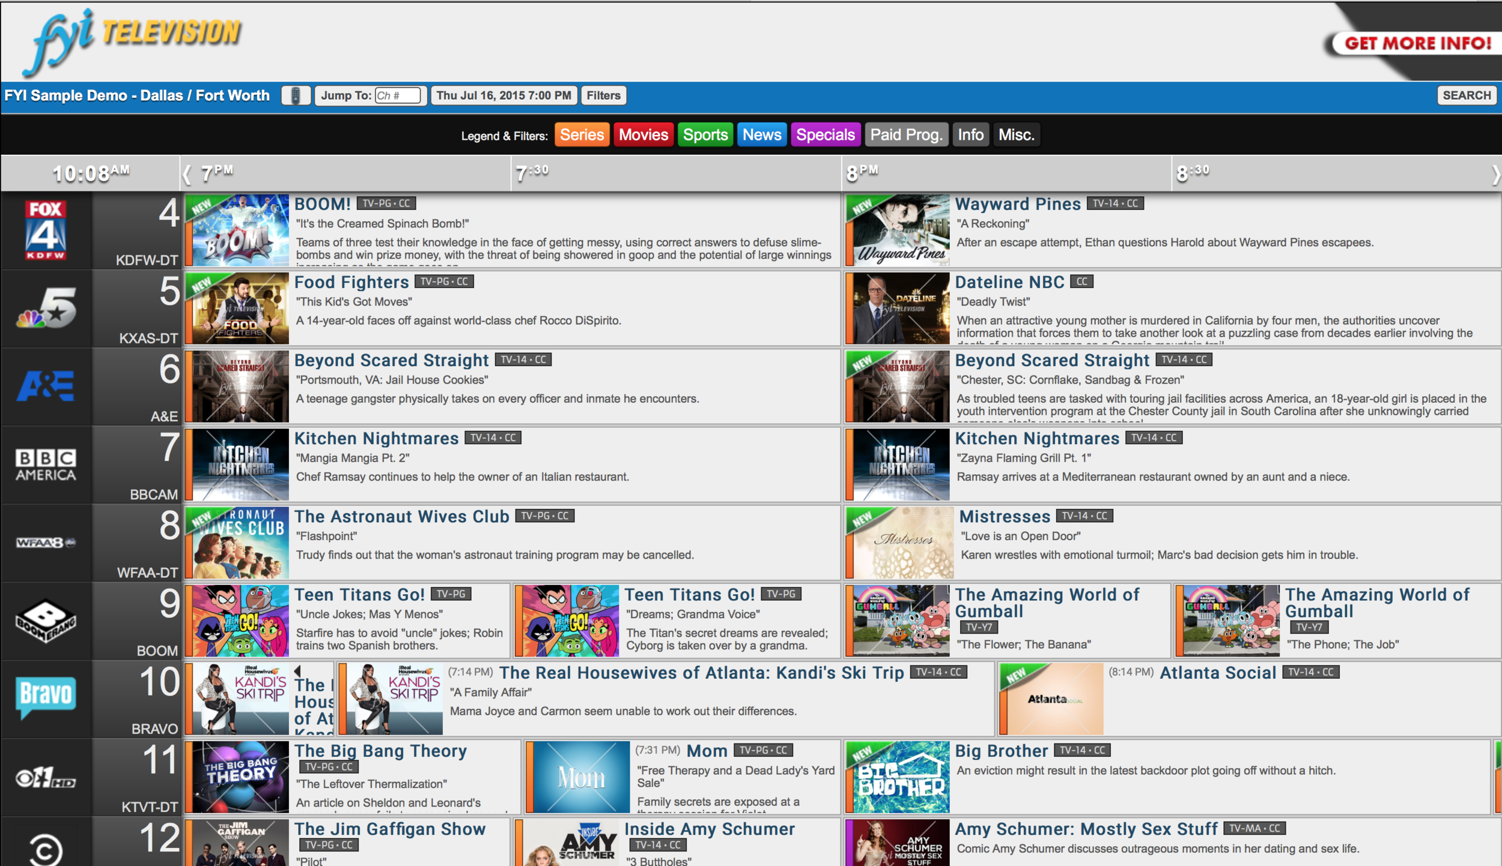Viewport: 1502px width, 866px height.
Task: Click the NBC 5 KXAS channel logo
Action: (46, 308)
